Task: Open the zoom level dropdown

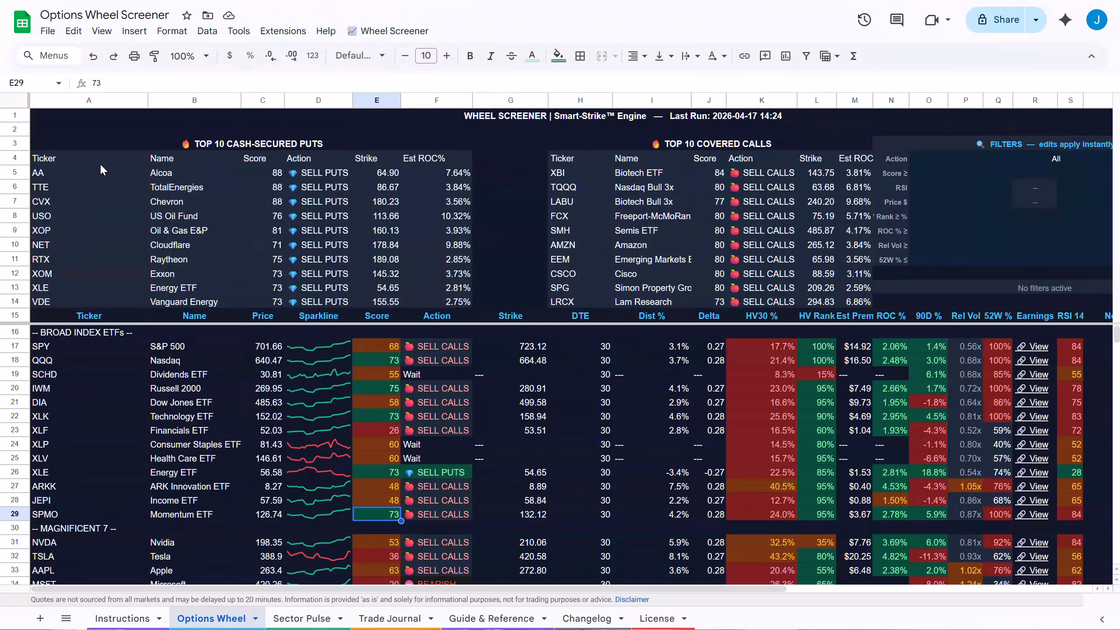Action: click(189, 56)
